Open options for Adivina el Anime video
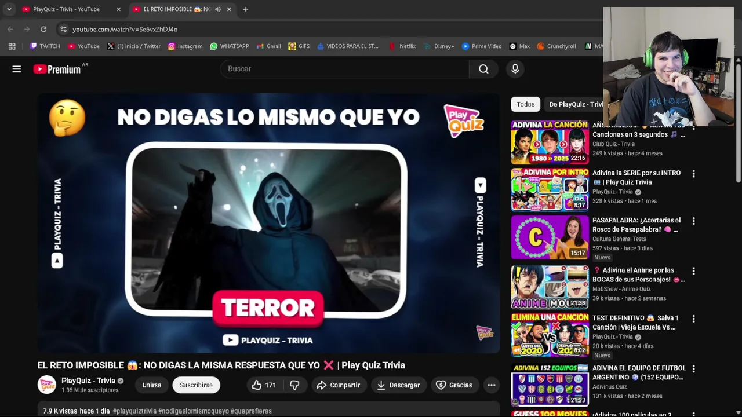Image resolution: width=742 pixels, height=417 pixels. click(693, 271)
